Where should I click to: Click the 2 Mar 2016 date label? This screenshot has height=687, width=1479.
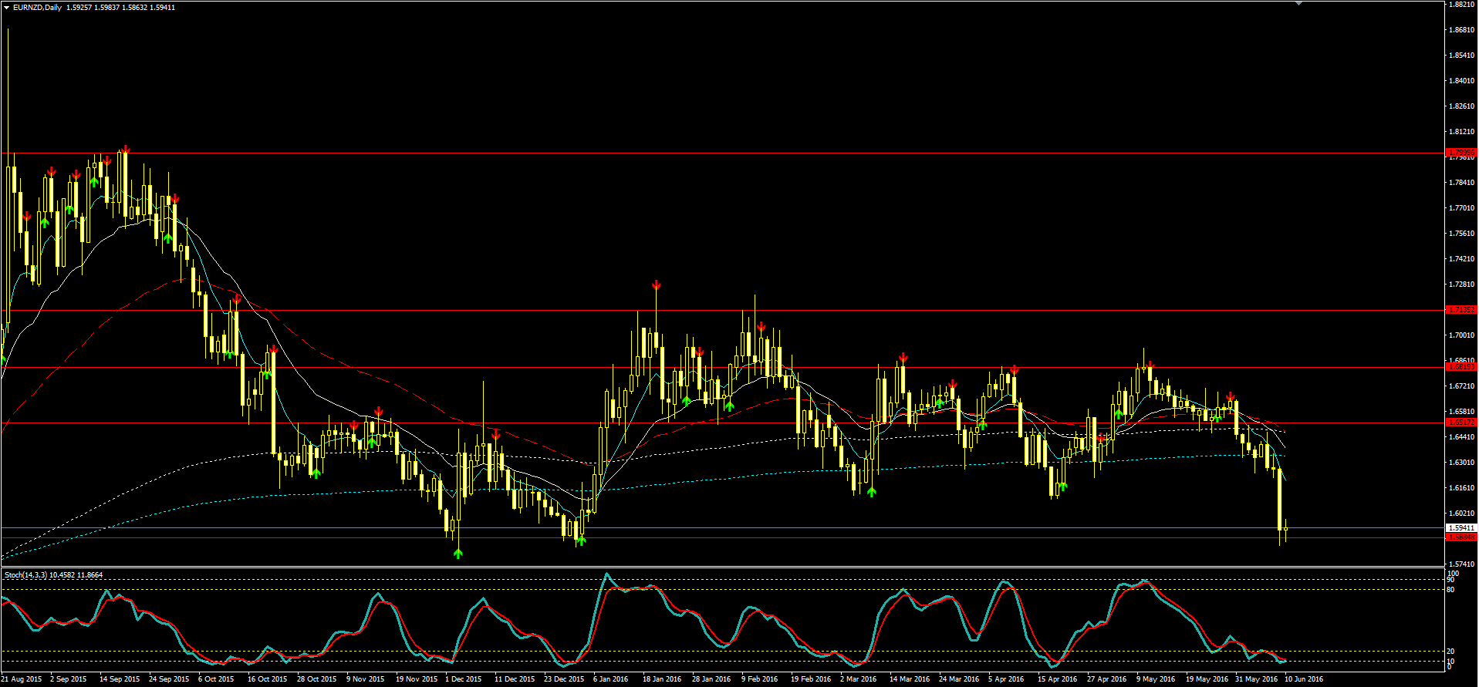(859, 679)
